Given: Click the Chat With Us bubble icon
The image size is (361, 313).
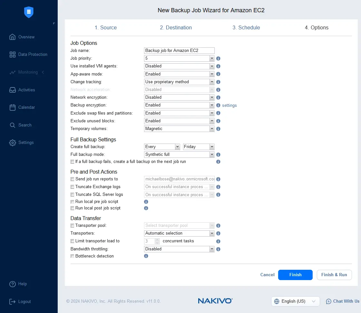Looking at the screenshot, I should 328,301.
